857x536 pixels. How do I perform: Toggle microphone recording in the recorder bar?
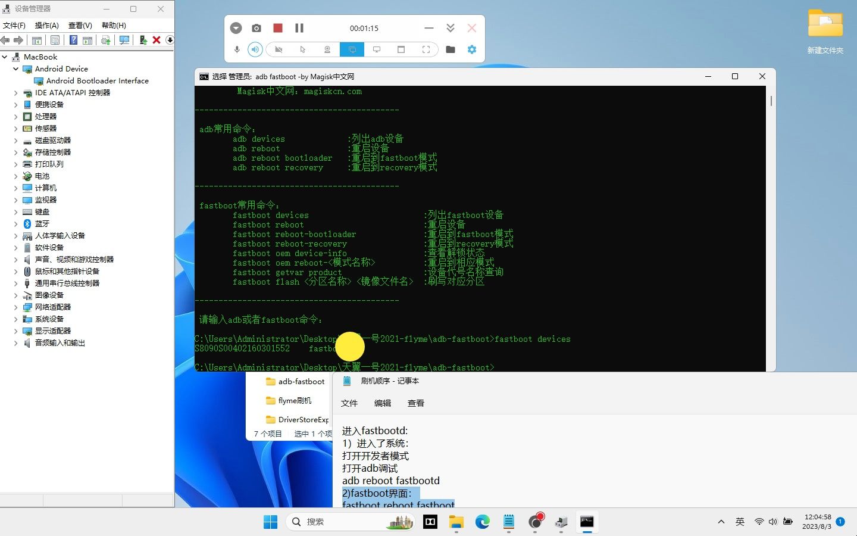pos(237,49)
